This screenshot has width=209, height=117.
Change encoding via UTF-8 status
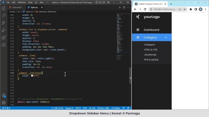78,108
